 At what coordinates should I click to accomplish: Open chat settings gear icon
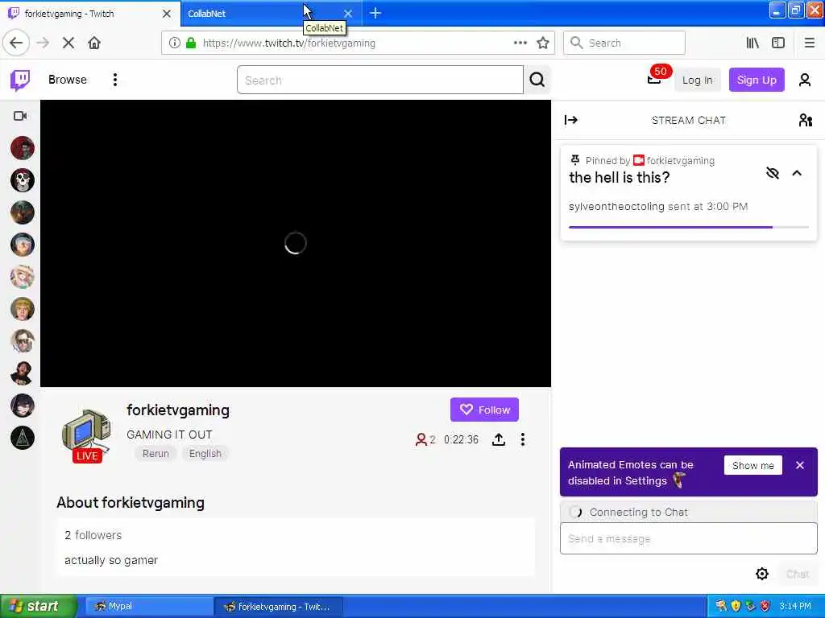click(762, 574)
